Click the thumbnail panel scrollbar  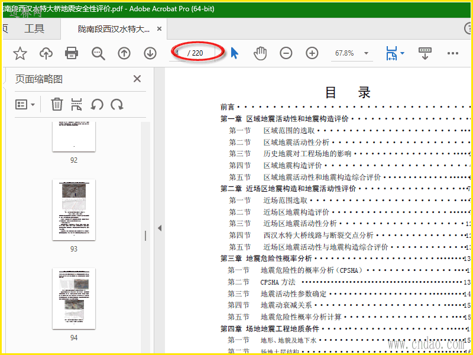145,235
